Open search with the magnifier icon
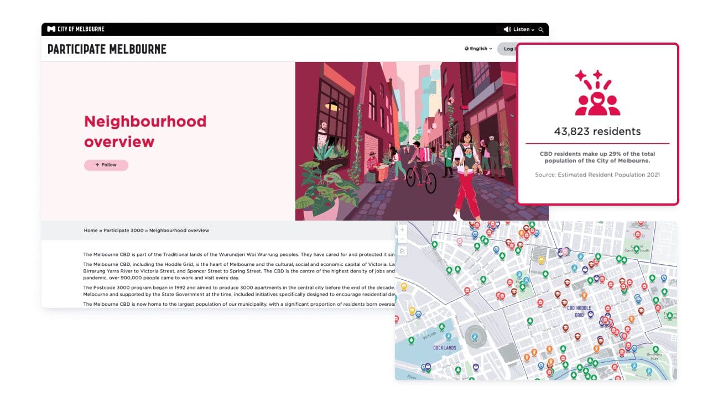Viewport: 718px width, 403px height. point(542,29)
